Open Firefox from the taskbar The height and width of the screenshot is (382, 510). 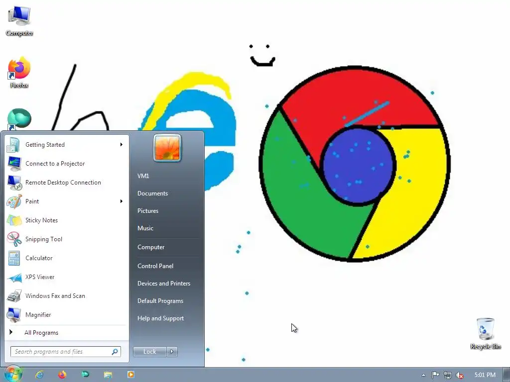click(x=62, y=375)
